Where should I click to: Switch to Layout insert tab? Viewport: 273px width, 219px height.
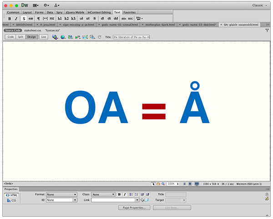(x=27, y=12)
